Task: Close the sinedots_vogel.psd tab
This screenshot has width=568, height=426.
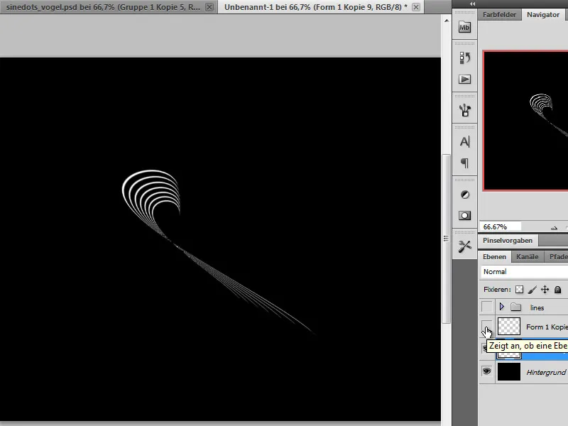Action: tap(209, 7)
